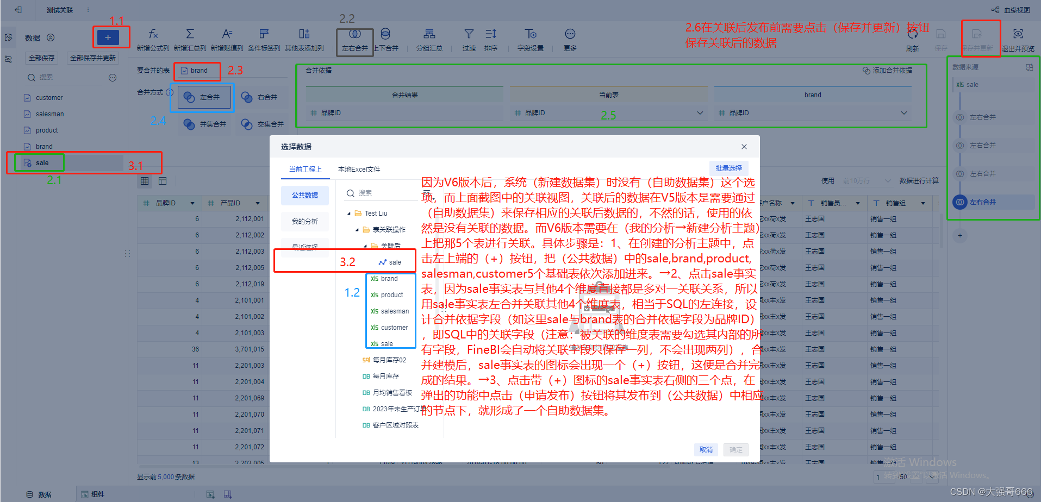Screen dimensions: 1041x502
Task: Open the bottom 数据 tab
Action: coord(39,494)
